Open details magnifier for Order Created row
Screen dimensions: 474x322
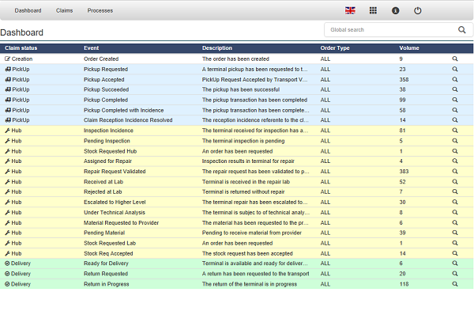[455, 59]
